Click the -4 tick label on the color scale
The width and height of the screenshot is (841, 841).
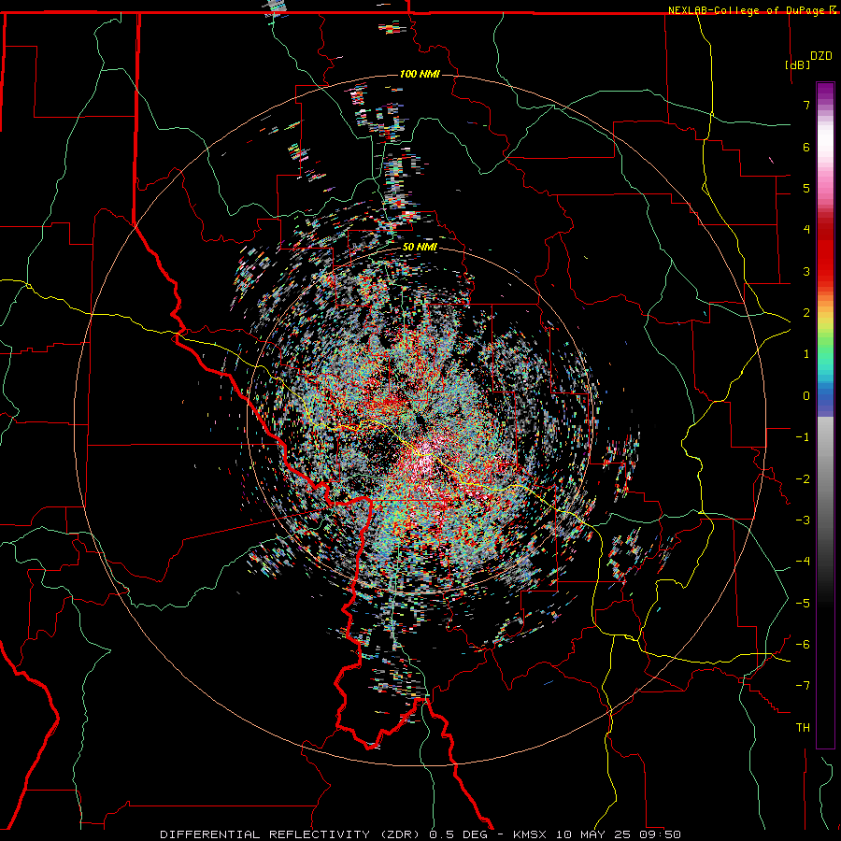pyautogui.click(x=803, y=561)
